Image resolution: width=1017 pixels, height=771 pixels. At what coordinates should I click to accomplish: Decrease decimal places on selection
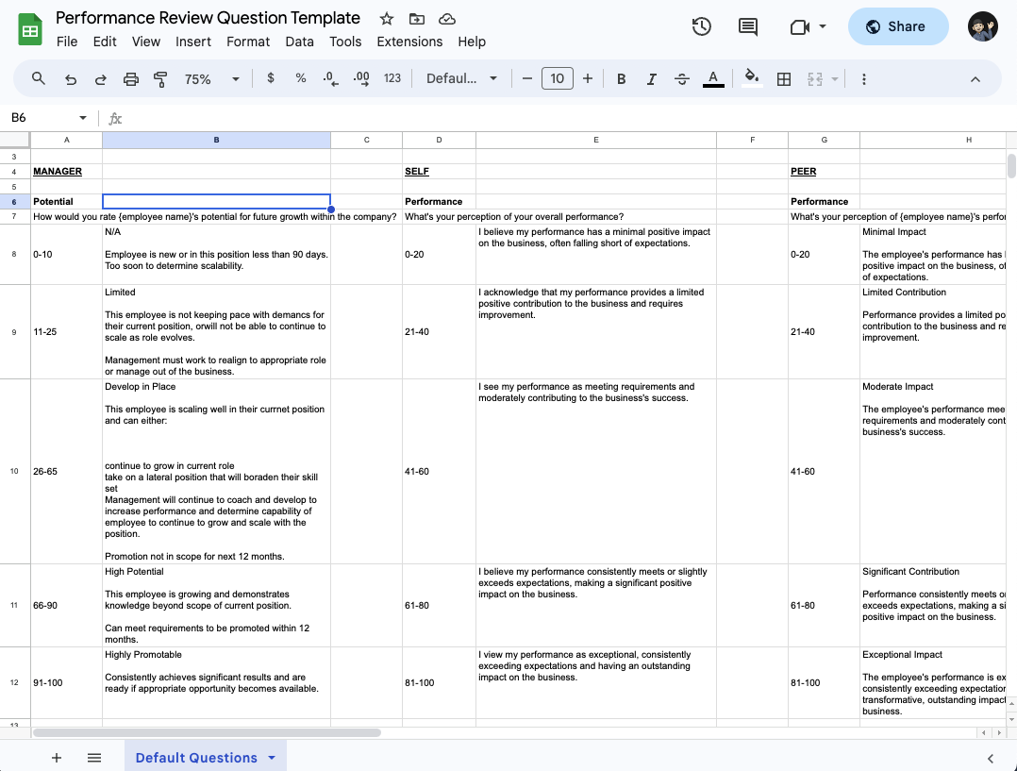click(x=329, y=78)
